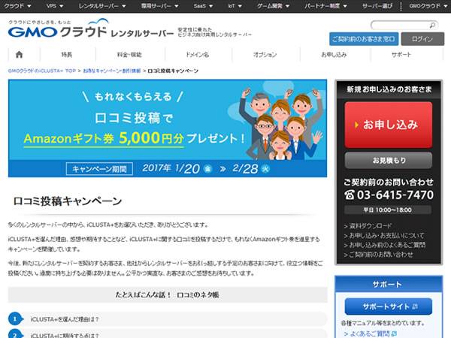Click the 口コミ投稿キャンペーン heading

click(68, 201)
